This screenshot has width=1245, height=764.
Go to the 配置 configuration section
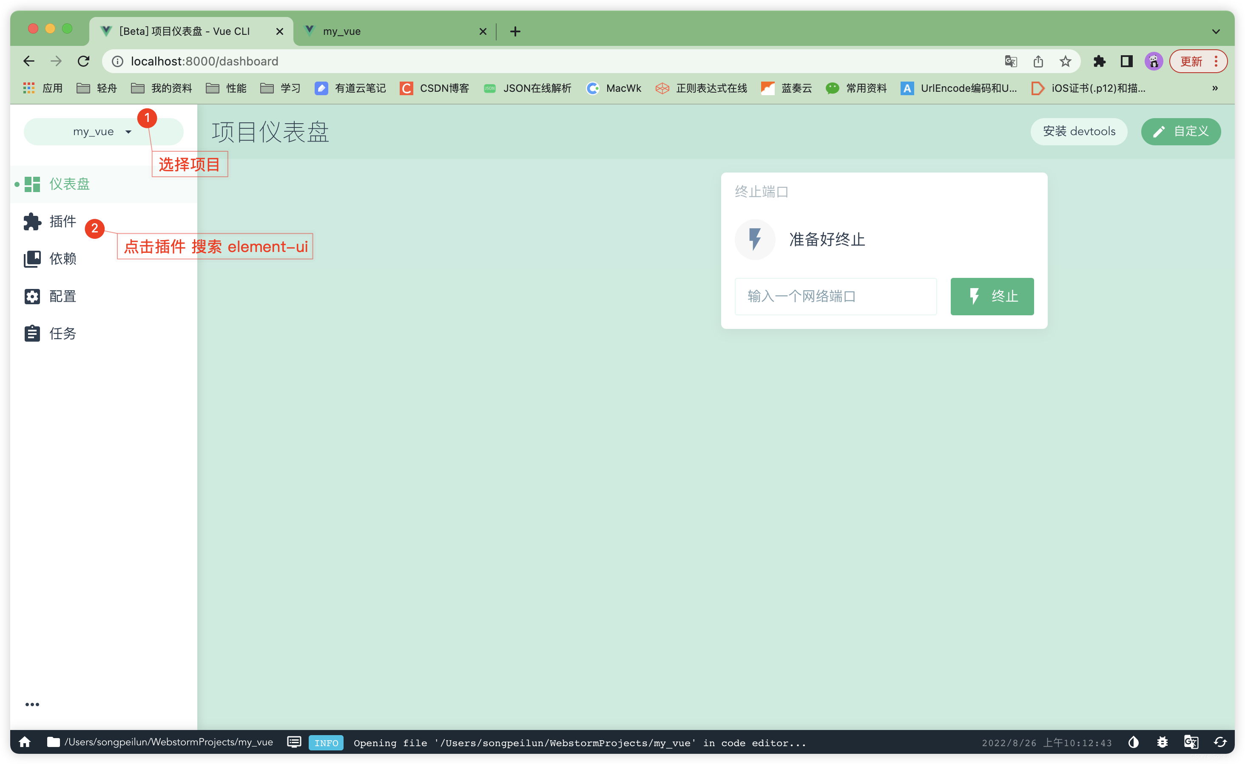62,296
